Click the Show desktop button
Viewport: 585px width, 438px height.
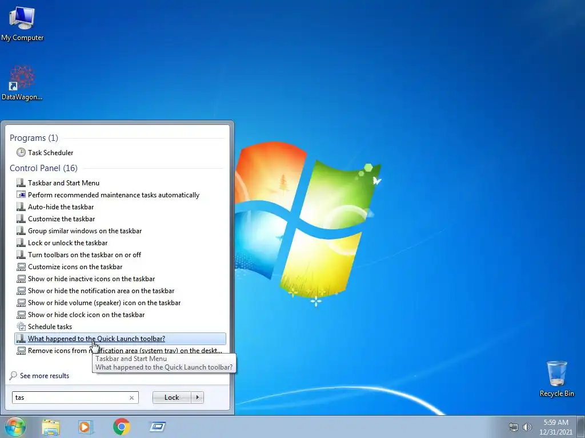click(580, 427)
